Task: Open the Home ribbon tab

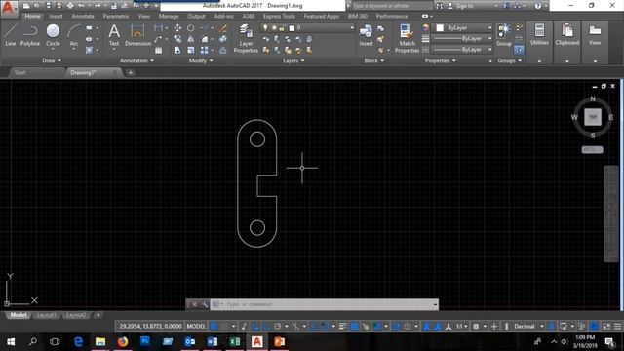Action: pos(32,16)
